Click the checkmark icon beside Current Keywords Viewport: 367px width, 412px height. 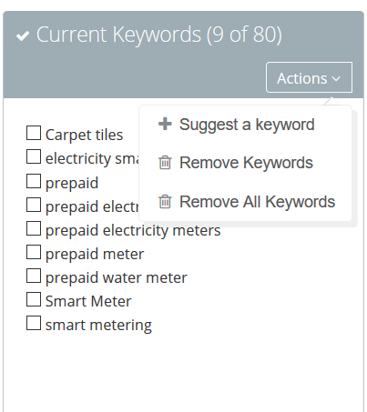pos(23,35)
